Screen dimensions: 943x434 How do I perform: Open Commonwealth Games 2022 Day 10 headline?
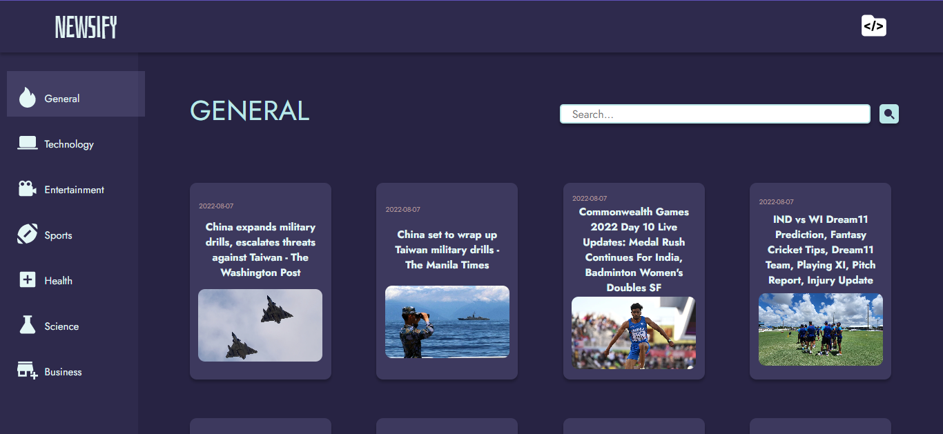[x=634, y=250]
